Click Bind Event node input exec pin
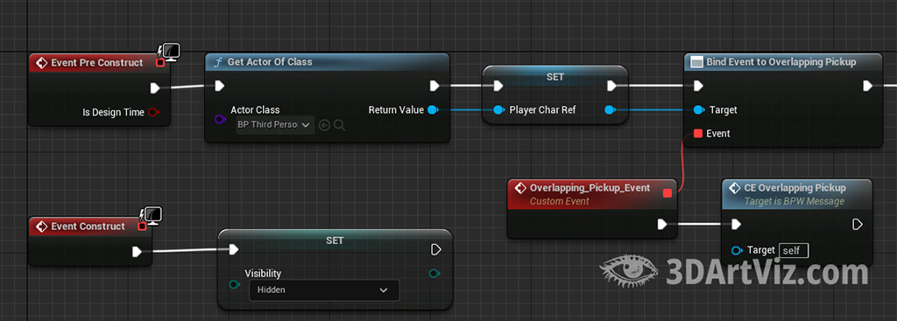The width and height of the screenshot is (897, 321). 698,87
